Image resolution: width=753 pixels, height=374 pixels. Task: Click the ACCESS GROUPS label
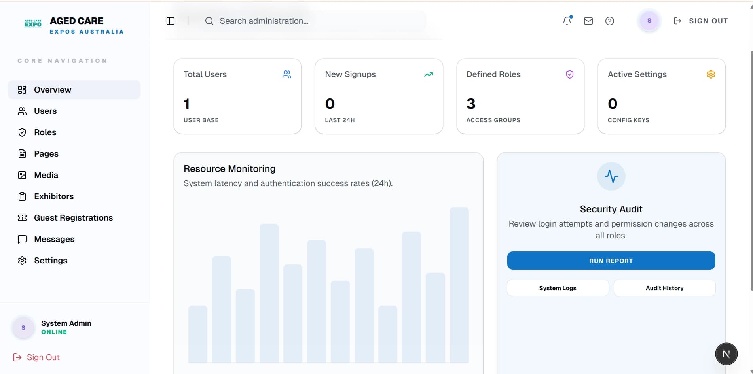coord(493,120)
